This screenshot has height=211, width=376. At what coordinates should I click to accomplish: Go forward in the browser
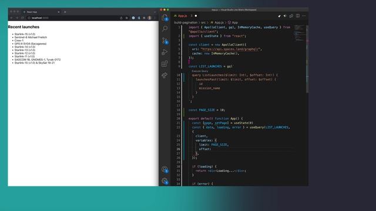(17, 18)
